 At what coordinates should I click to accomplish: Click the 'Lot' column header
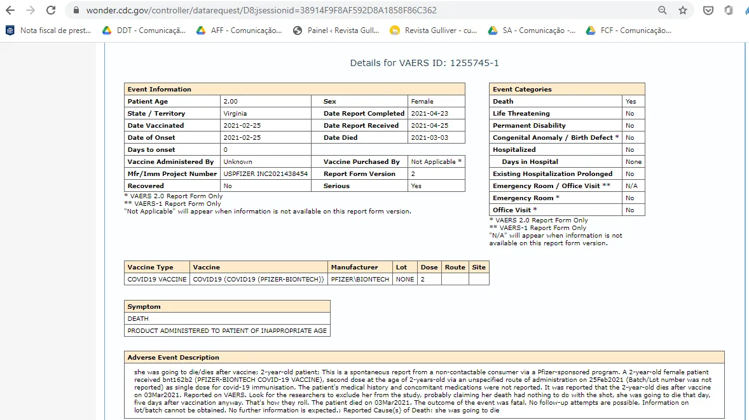click(x=404, y=268)
